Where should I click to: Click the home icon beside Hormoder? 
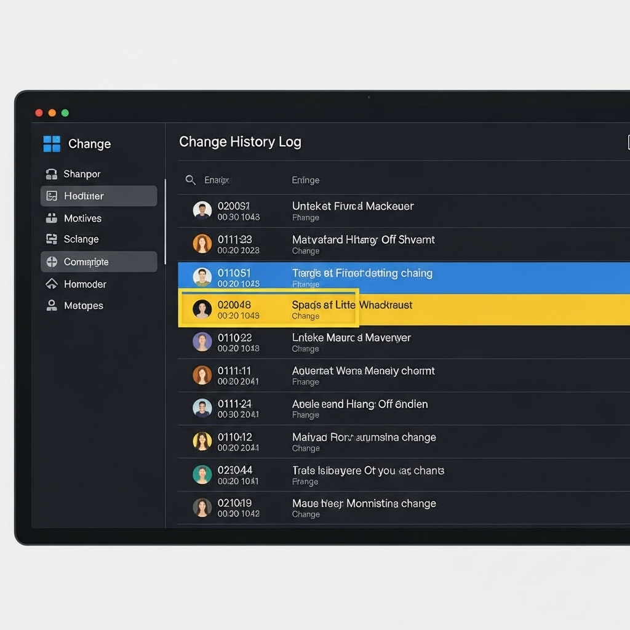coord(52,284)
